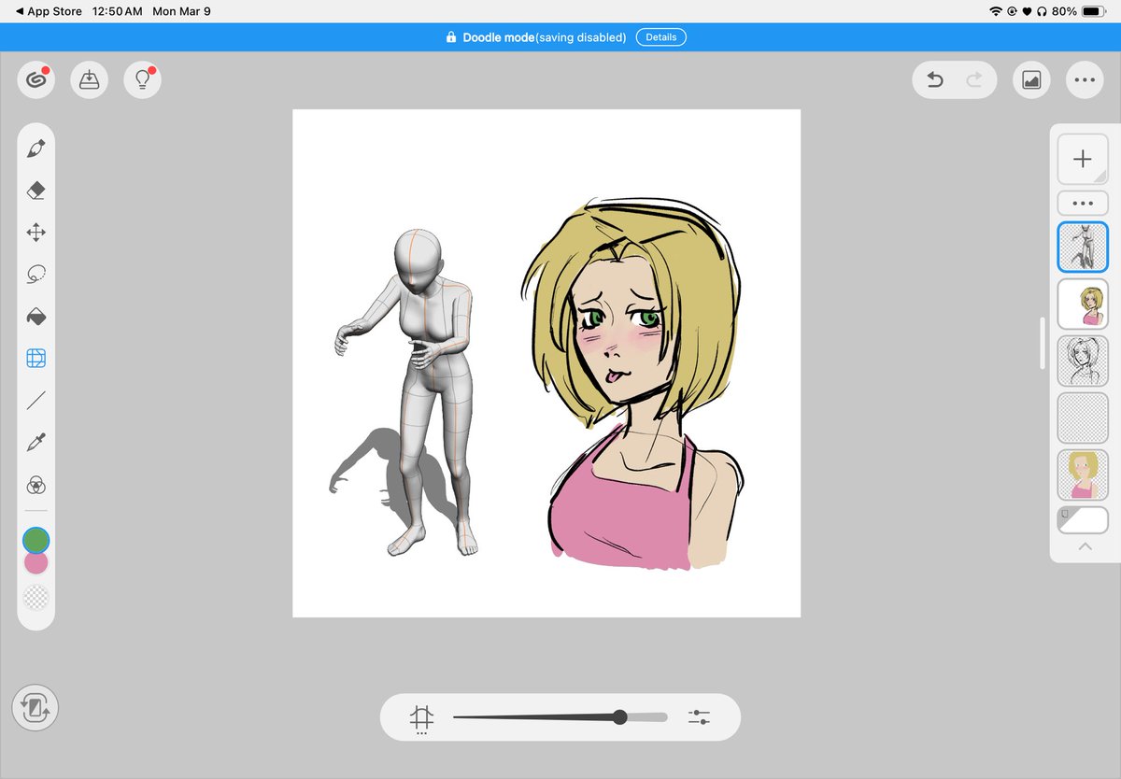
Task: Click the layer panel side handle
Action: tap(1043, 343)
